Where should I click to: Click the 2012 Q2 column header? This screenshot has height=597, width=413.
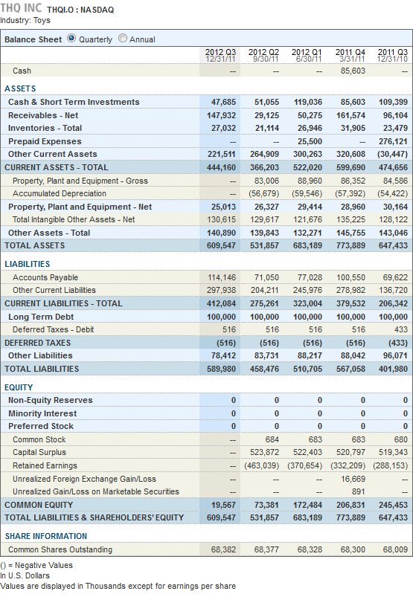(263, 55)
